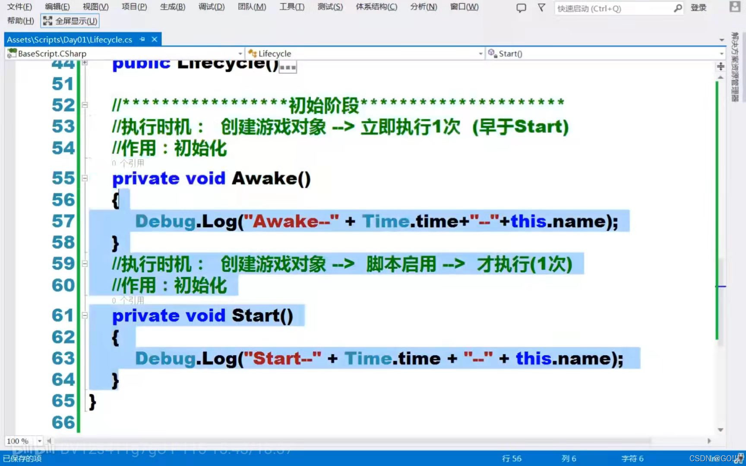Pin the Lifecycle.cs tab

point(142,39)
